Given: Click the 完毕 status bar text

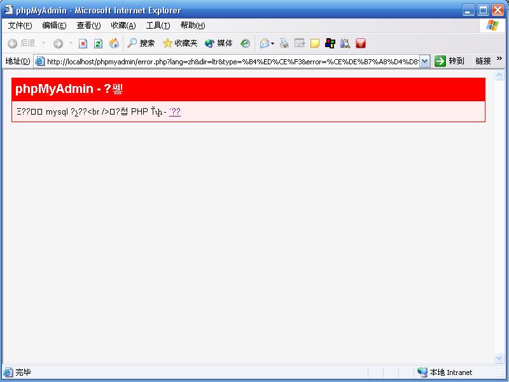Looking at the screenshot, I should (x=23, y=372).
